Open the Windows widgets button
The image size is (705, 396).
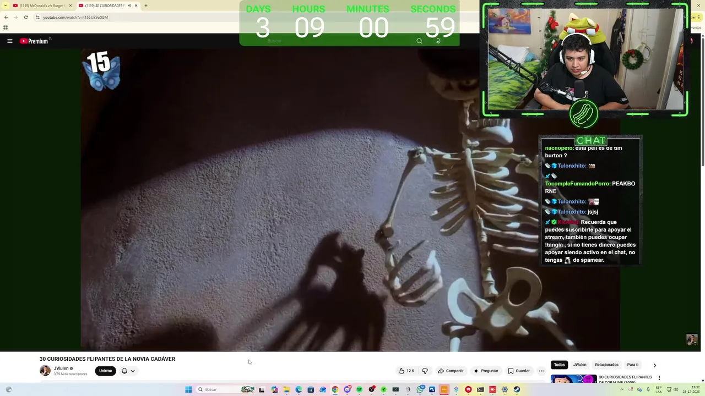[x=9, y=389]
